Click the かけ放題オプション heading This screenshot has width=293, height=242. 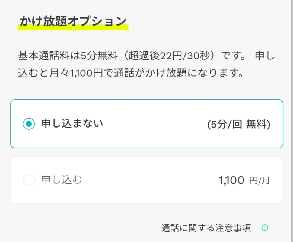tap(73, 21)
